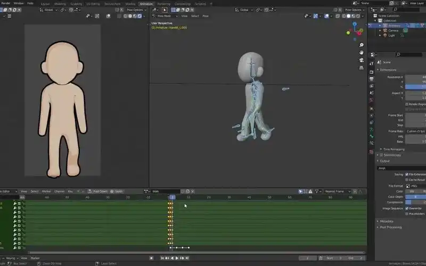Jump to the end frame button
Screen dimensions: 426x266
187,258
